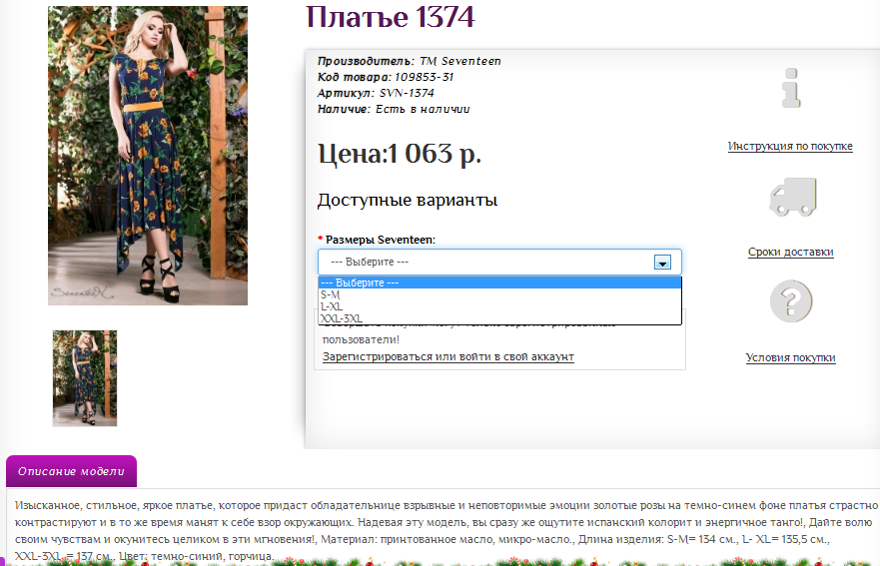Click the product title 'Платье 1374'

pos(391,17)
